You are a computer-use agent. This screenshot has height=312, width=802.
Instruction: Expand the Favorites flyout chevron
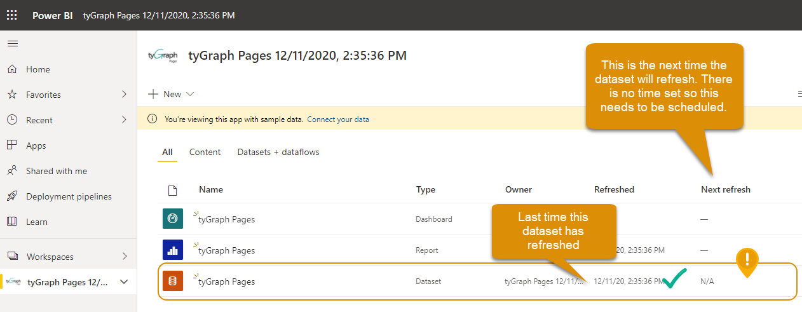pyautogui.click(x=124, y=95)
